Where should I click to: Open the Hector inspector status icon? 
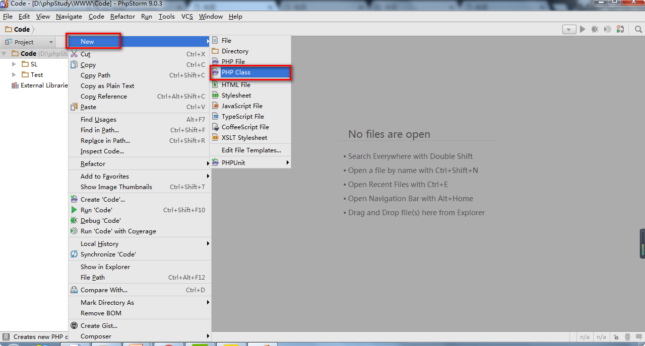pos(627,337)
